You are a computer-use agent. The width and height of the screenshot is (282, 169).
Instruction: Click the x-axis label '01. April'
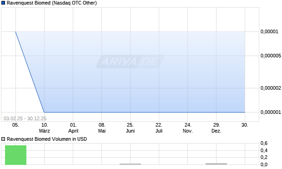tap(73, 128)
